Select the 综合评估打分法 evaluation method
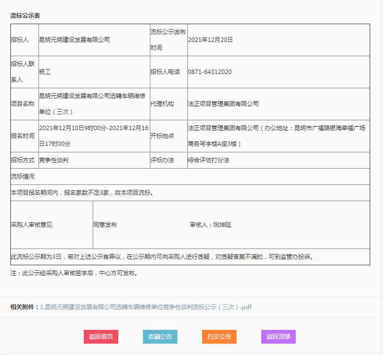The image size is (383, 355). coord(209,160)
